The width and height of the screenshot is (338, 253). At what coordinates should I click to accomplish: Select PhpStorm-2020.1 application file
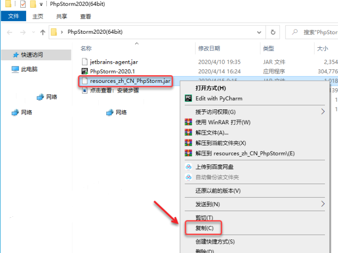point(113,71)
